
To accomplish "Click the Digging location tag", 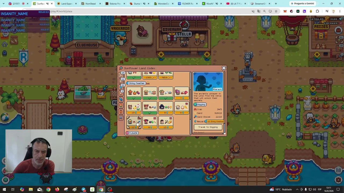I will click(200, 105).
